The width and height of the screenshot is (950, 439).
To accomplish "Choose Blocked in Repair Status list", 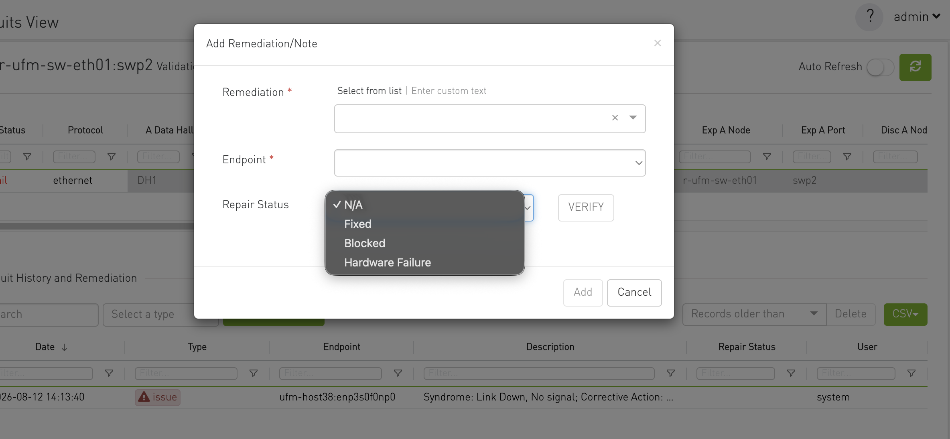I will 424,243.
